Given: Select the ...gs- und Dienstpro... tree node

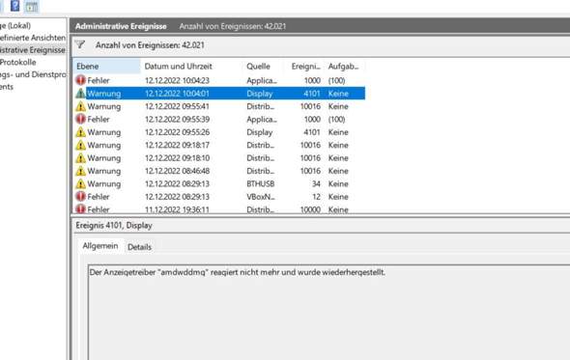Looking at the screenshot, I should tap(33, 74).
